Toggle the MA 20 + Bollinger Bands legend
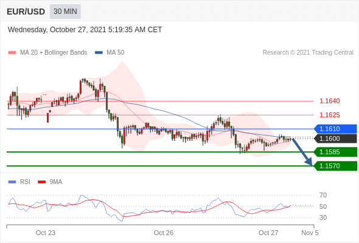359x243 pixels. (47, 53)
